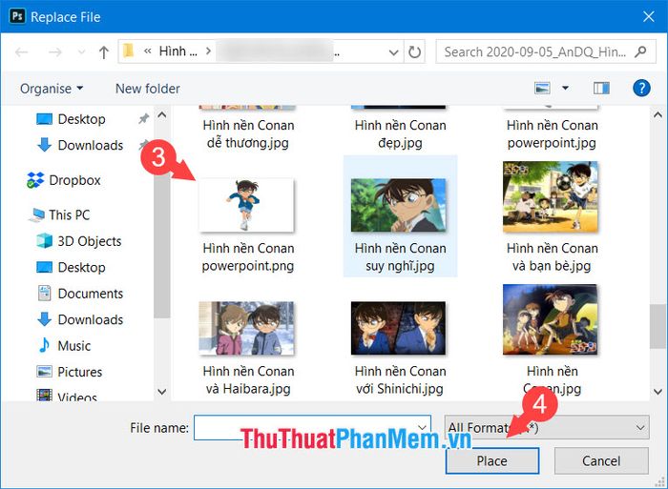The height and width of the screenshot is (489, 668).
Task: Click file name Hình nền Conan powerpoint.jpg
Action: [553, 134]
